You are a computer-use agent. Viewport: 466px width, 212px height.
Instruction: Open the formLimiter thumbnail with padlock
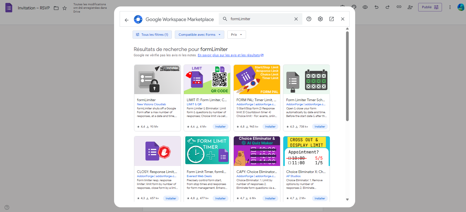(x=157, y=79)
